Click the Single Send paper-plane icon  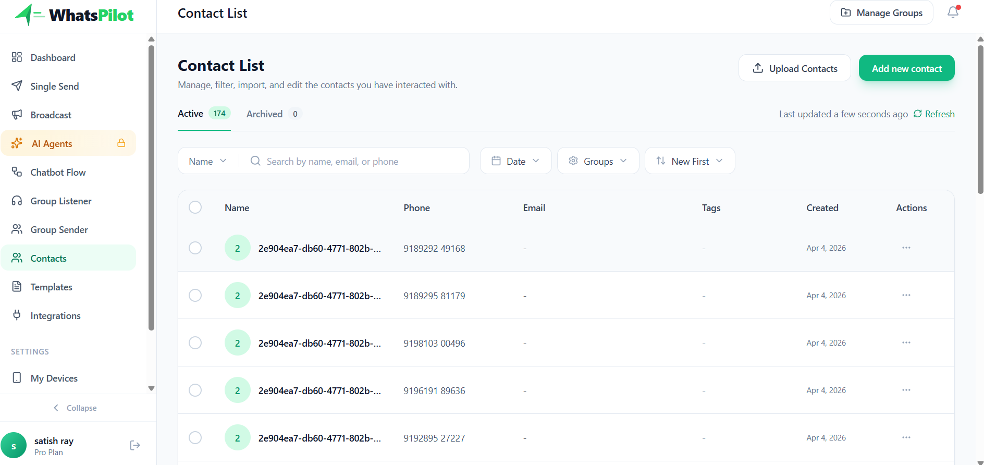17,85
